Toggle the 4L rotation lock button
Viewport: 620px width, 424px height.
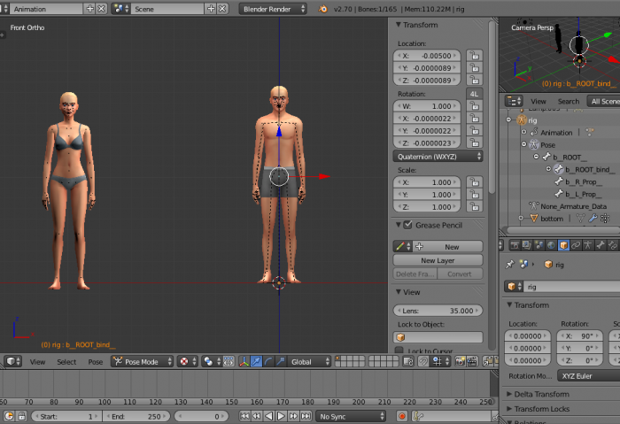475,93
